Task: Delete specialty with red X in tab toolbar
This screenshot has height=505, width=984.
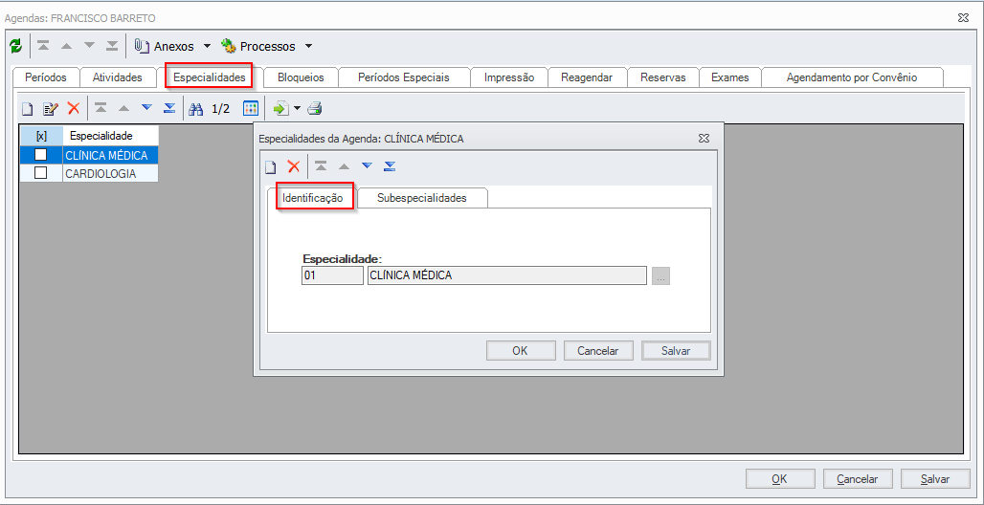Action: pos(74,108)
